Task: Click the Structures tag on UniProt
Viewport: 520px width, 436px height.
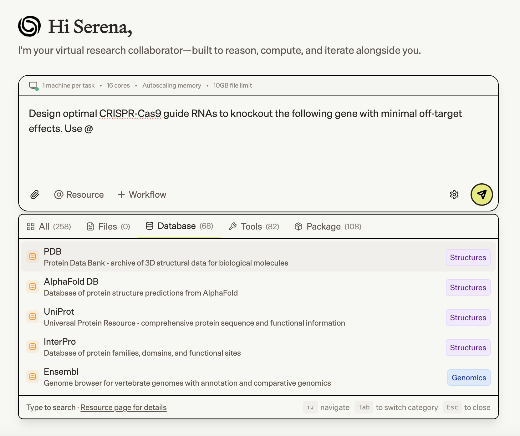Action: [x=468, y=317]
